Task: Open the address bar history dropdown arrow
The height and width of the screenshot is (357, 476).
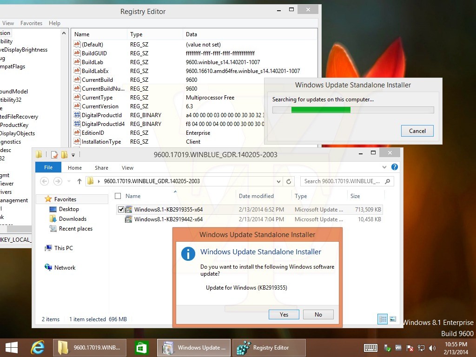Action: point(278,181)
